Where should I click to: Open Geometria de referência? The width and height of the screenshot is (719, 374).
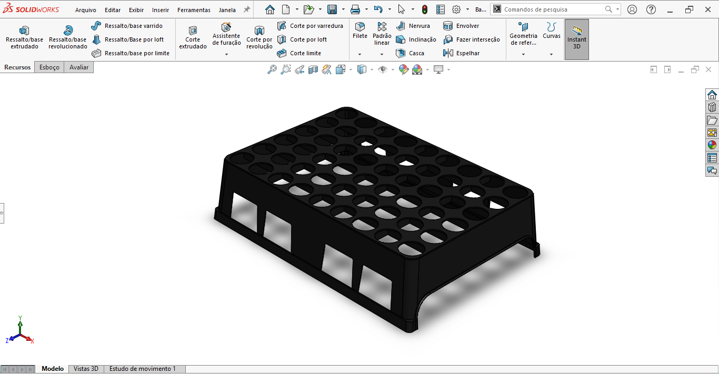tap(523, 34)
